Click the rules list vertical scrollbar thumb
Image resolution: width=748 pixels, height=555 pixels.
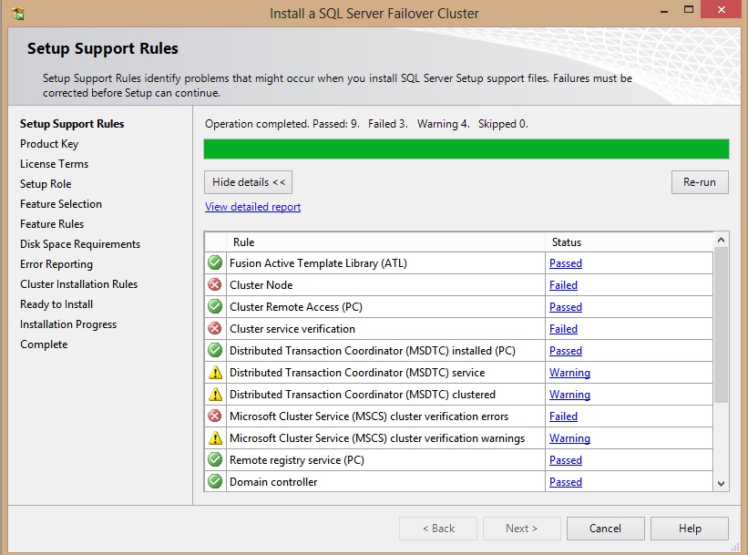(x=721, y=324)
